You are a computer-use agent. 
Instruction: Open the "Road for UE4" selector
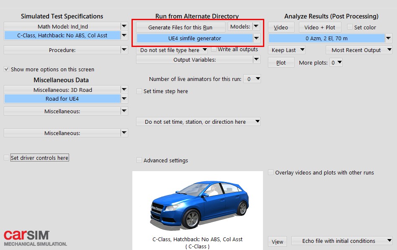point(124,99)
